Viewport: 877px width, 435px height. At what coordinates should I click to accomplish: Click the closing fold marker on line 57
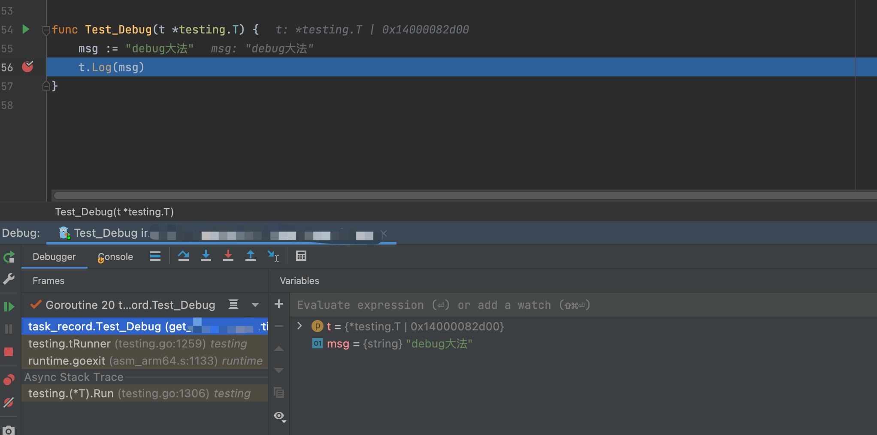(46, 86)
